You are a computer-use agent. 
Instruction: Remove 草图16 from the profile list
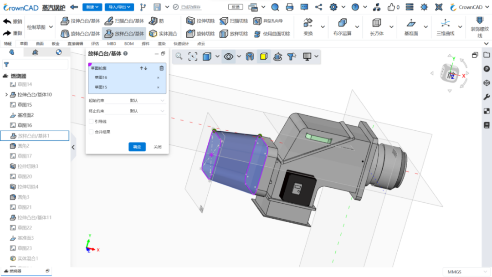click(x=158, y=77)
